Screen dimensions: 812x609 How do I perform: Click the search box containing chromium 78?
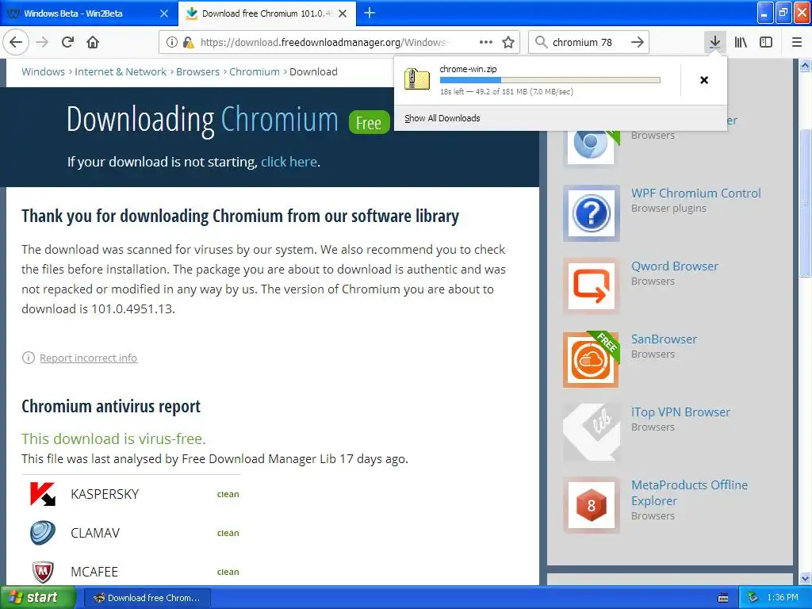pyautogui.click(x=588, y=43)
